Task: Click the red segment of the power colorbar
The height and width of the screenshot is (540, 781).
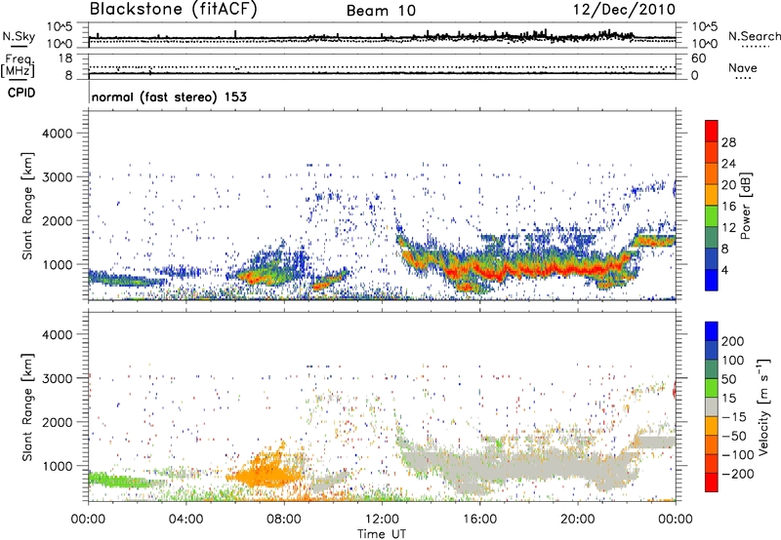Action: click(x=712, y=131)
